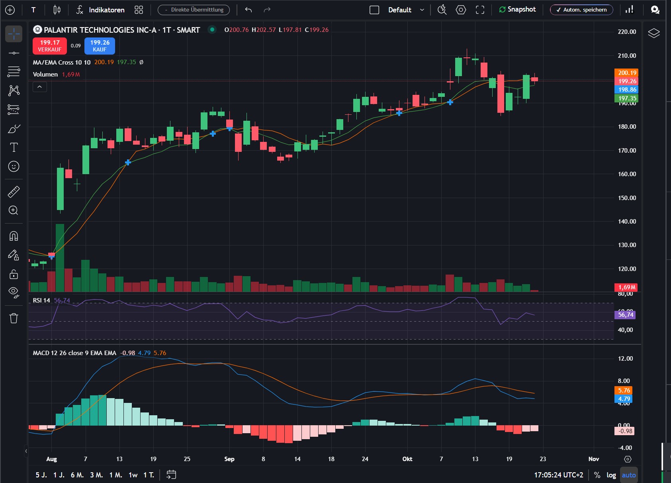Screen dimensions: 671x483
Task: Select the 5 J. time range
Action: pyautogui.click(x=41, y=475)
